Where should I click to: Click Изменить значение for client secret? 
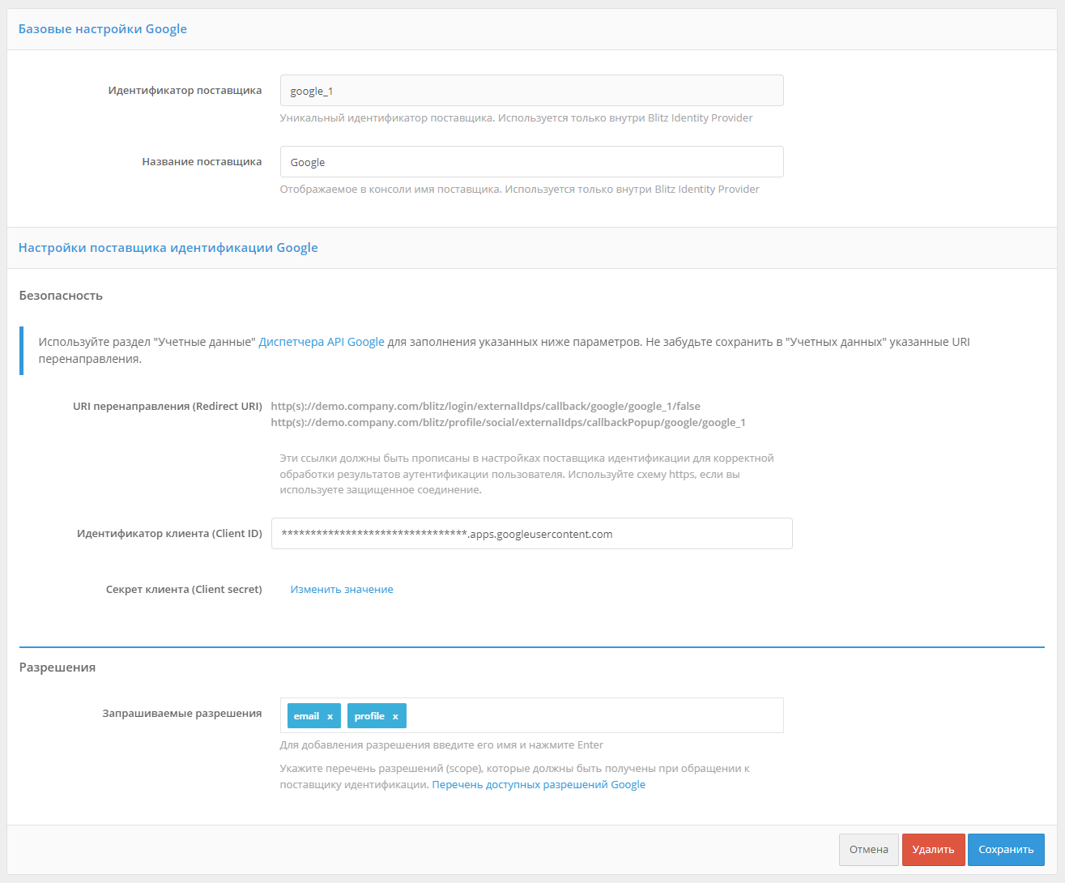pyautogui.click(x=342, y=590)
